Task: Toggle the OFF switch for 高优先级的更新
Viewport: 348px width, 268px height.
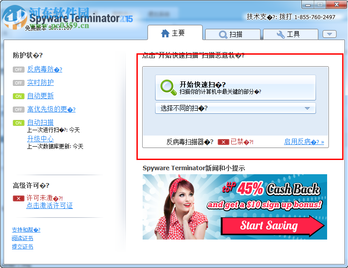Action: (18, 109)
